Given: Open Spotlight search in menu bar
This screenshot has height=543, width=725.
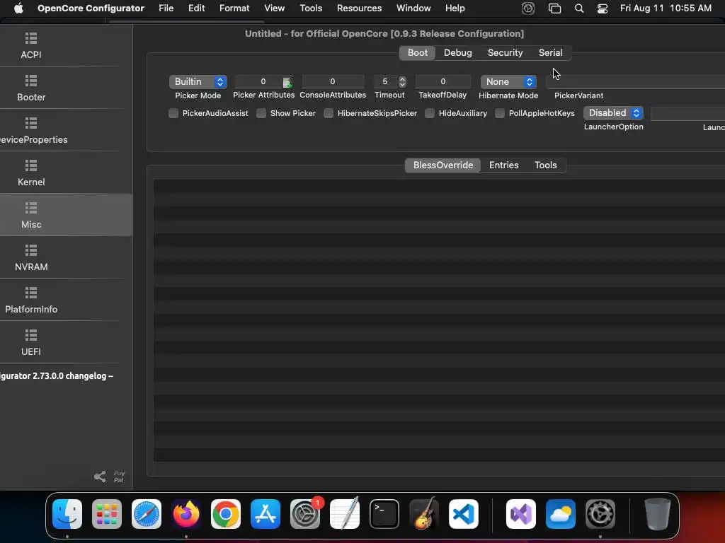Looking at the screenshot, I should click(x=579, y=8).
